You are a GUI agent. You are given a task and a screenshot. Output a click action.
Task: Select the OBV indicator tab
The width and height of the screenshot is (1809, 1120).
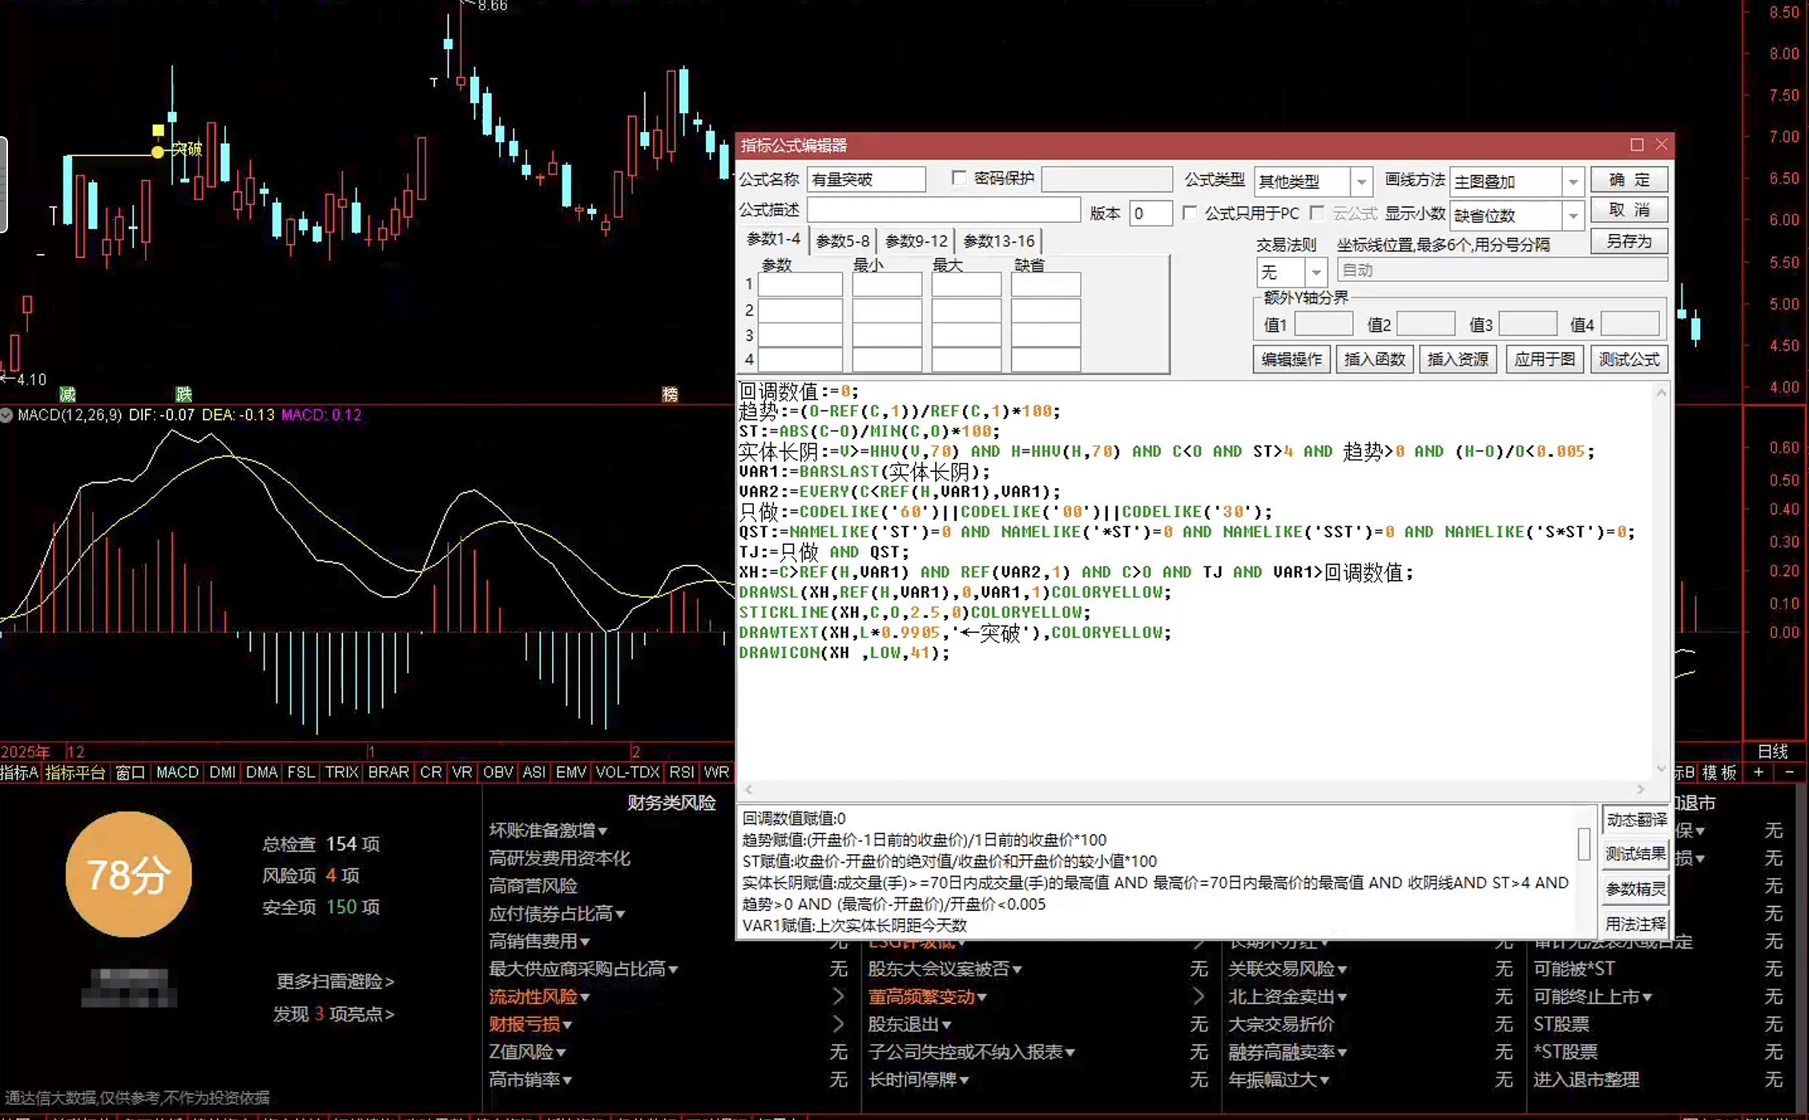[x=498, y=772]
